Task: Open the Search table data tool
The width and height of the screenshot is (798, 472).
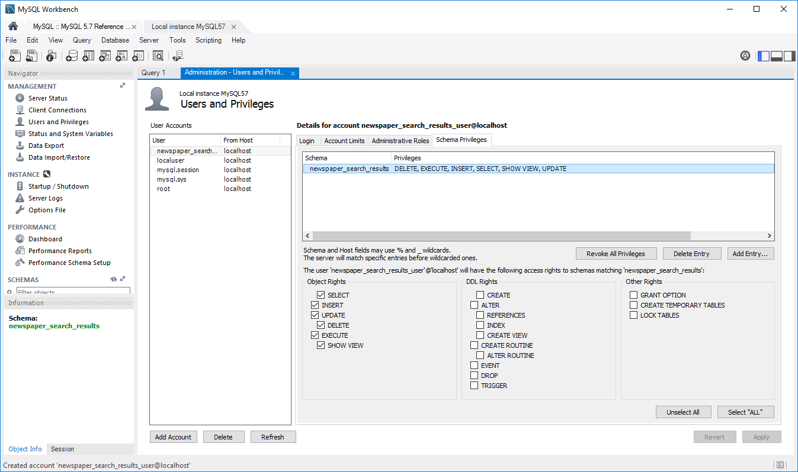Action: point(158,55)
